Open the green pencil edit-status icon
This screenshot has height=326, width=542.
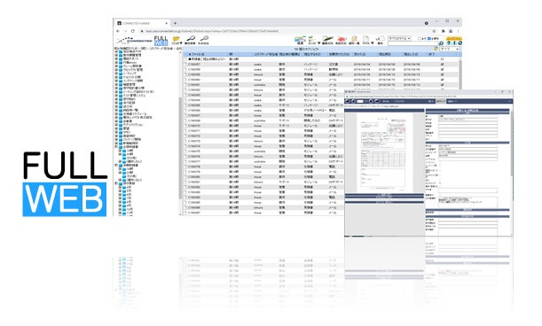[327, 40]
